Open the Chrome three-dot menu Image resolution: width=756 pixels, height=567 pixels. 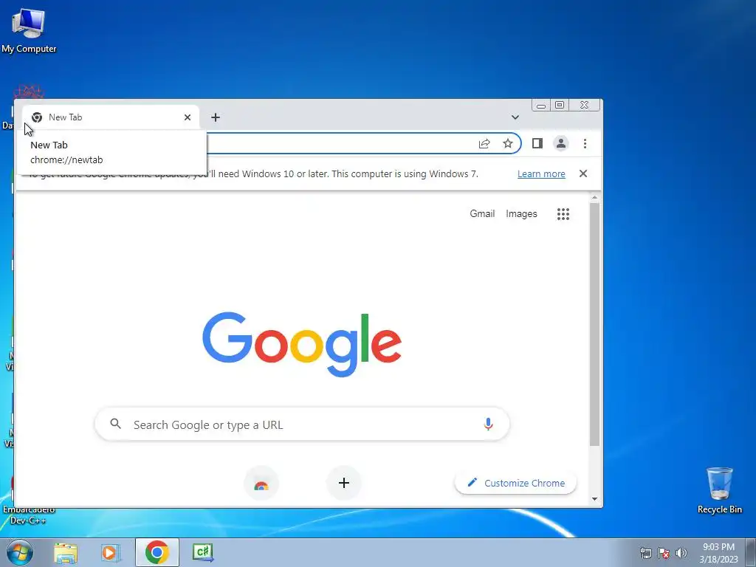[585, 143]
